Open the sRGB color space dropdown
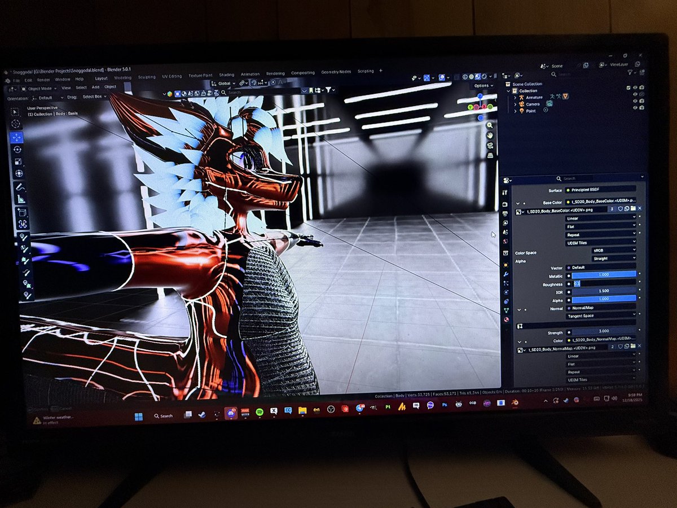 [x=614, y=250]
